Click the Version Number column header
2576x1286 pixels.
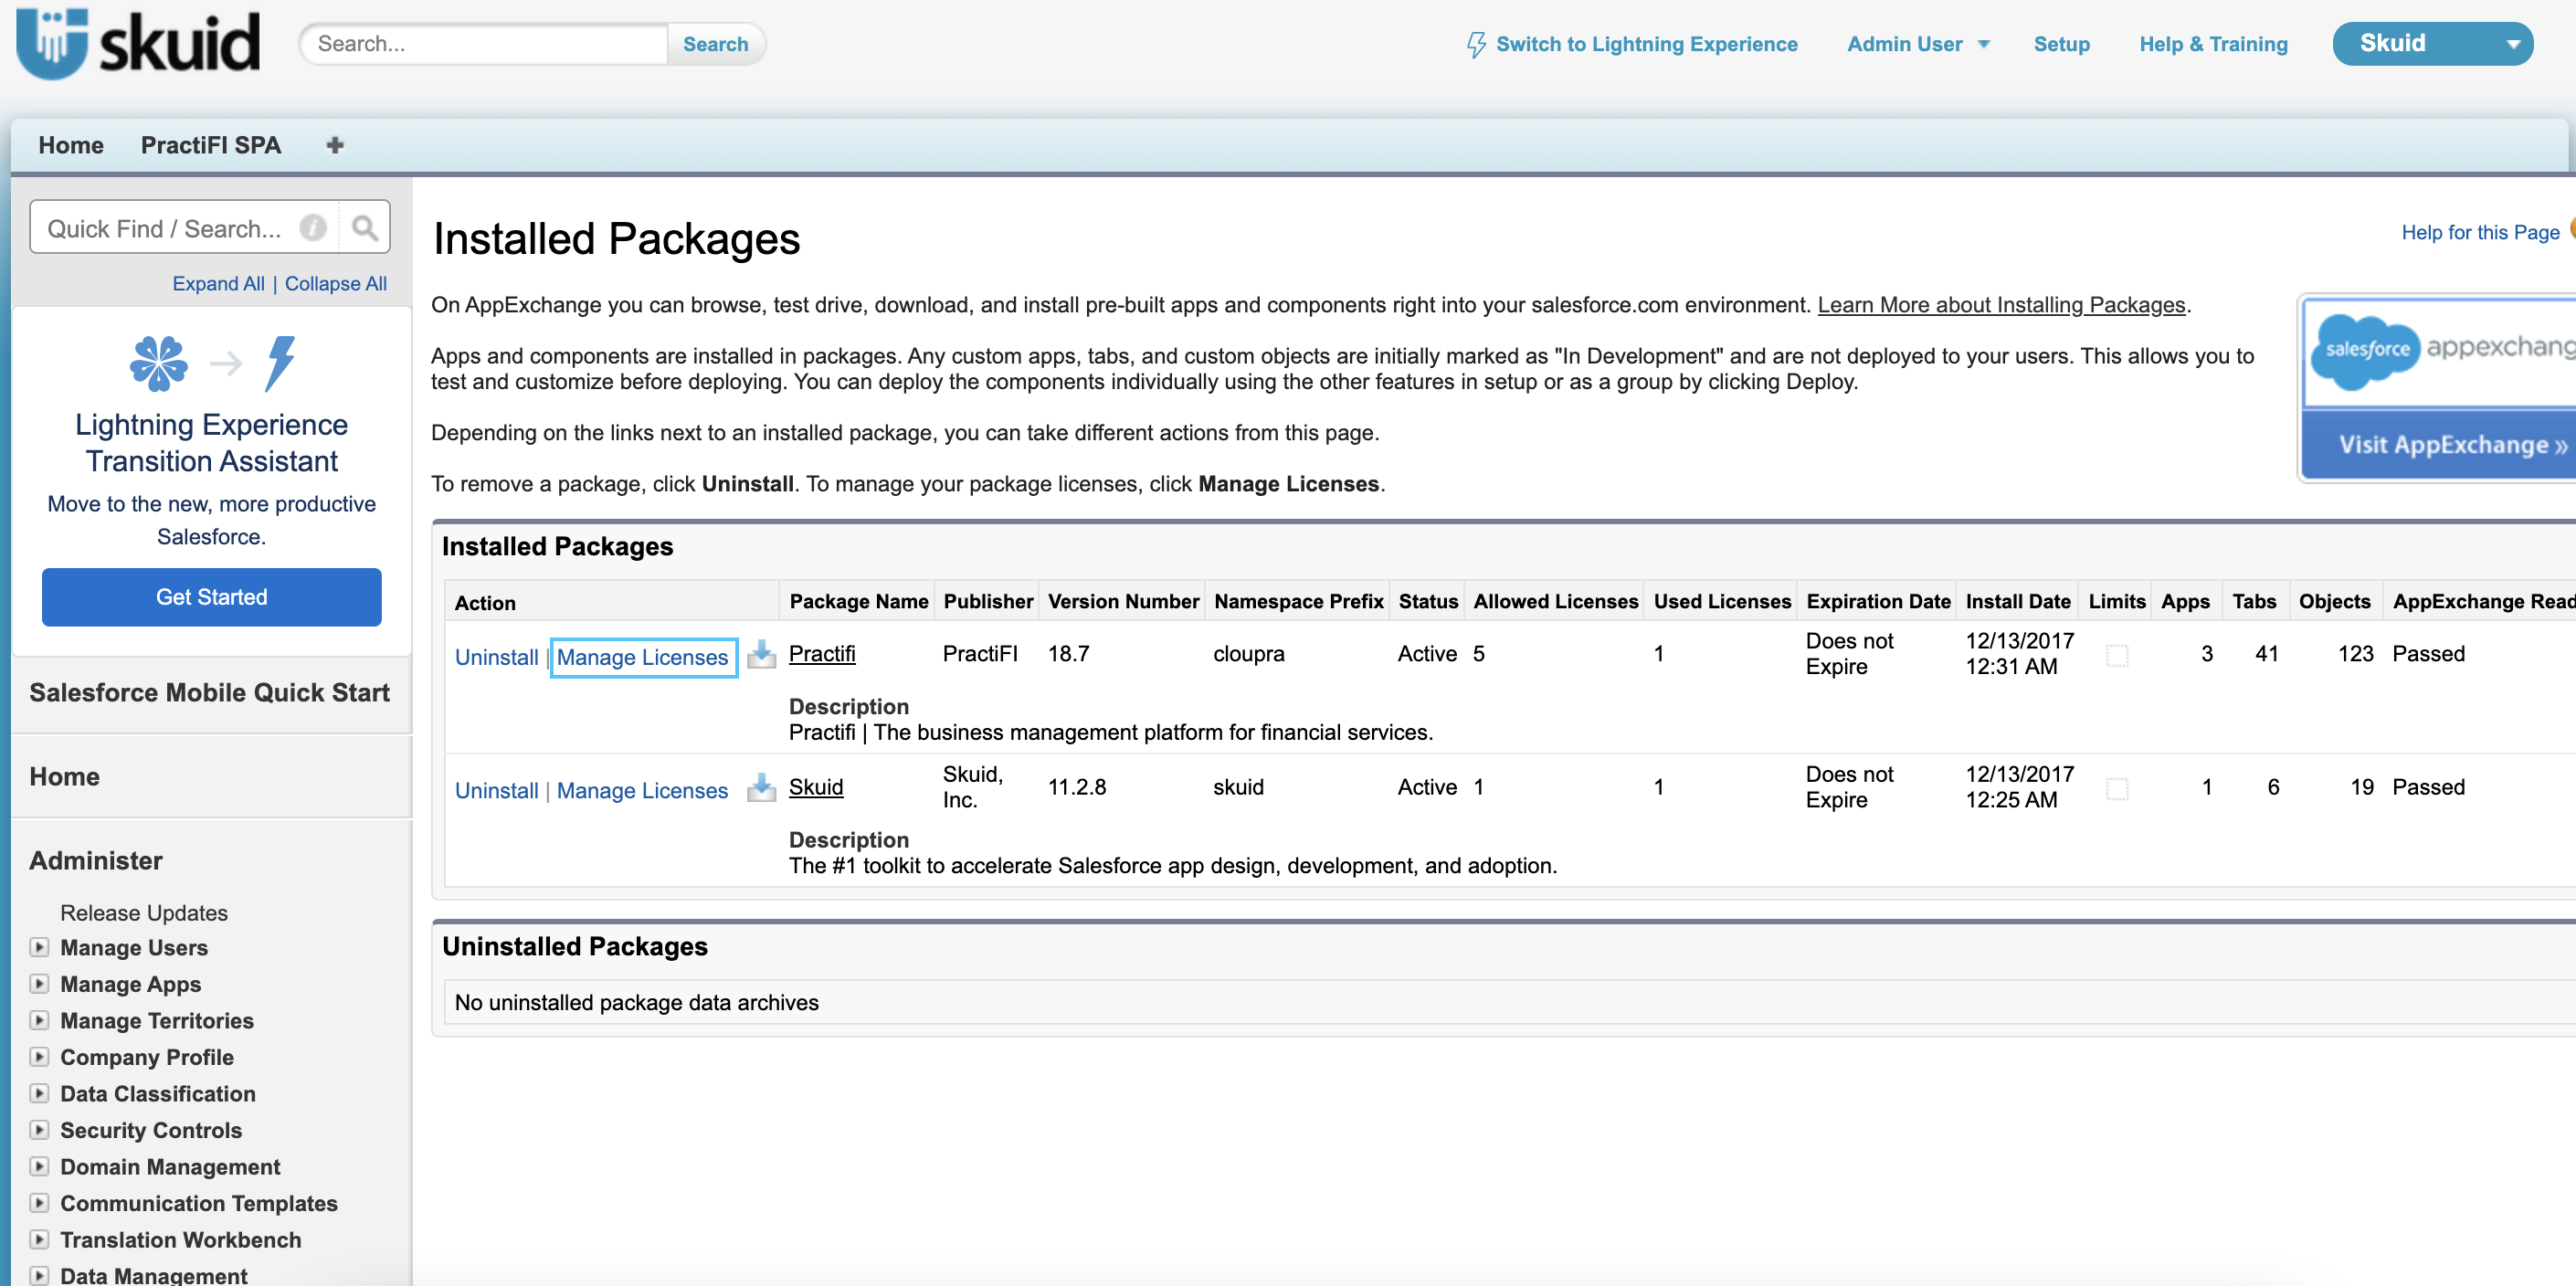[x=1123, y=601]
